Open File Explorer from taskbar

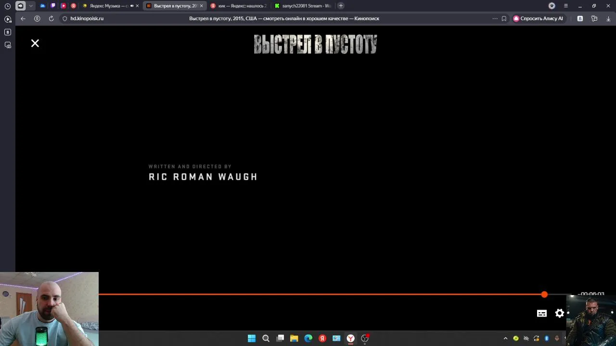[x=294, y=338]
